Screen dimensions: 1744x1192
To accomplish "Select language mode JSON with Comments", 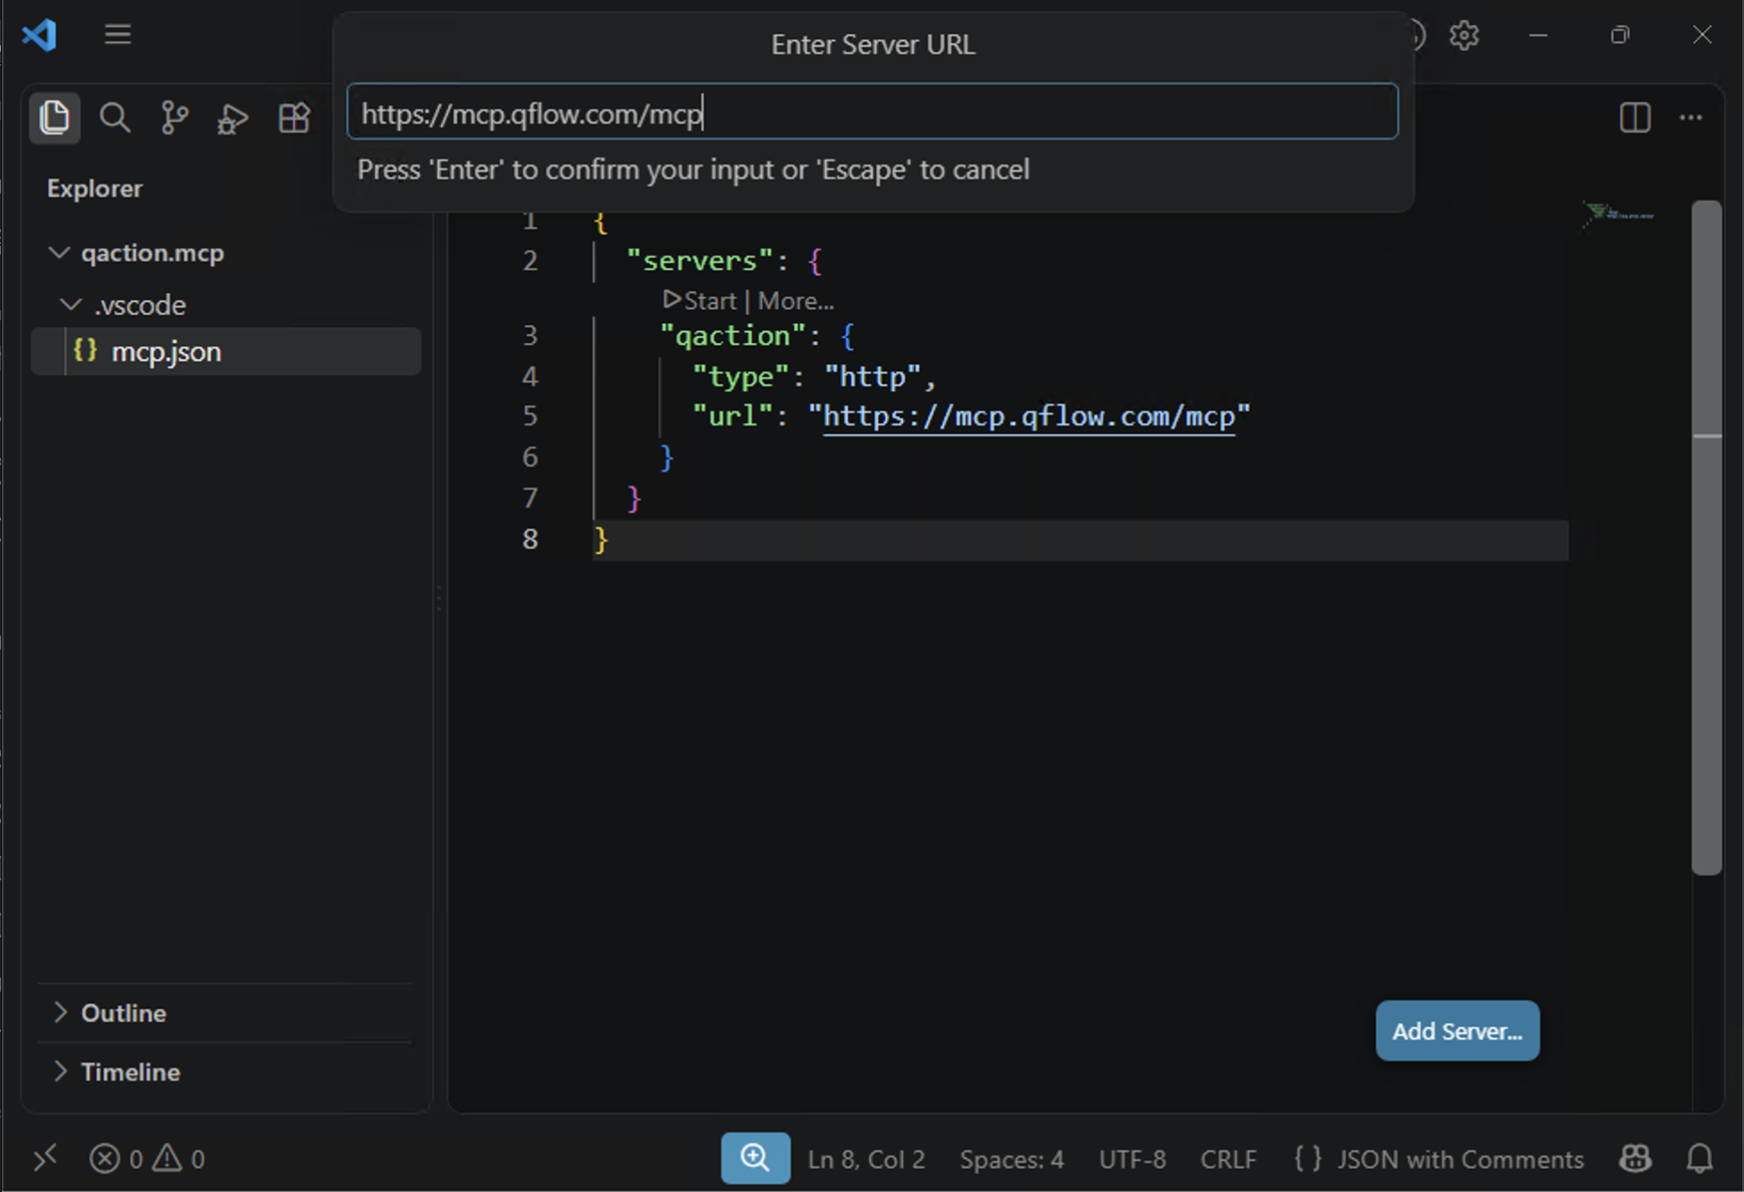I will click(1461, 1159).
